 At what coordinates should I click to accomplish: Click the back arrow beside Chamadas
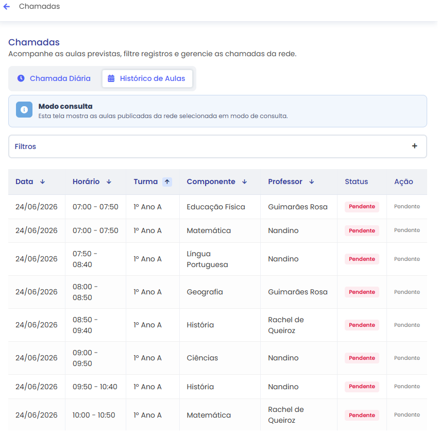click(7, 6)
